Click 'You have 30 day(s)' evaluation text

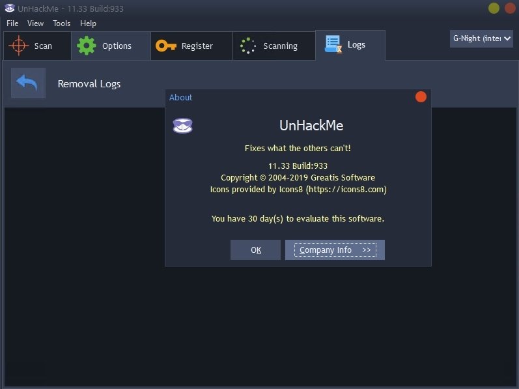[x=298, y=218]
